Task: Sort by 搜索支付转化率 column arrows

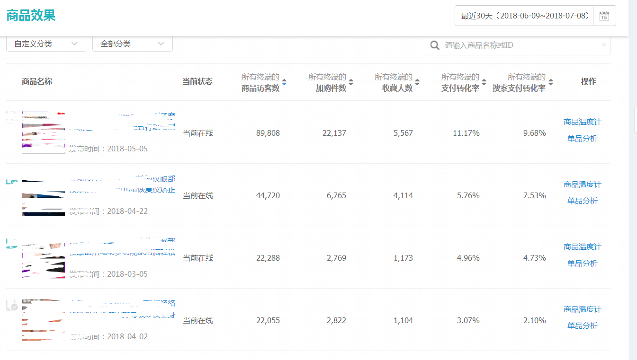Action: (551, 82)
